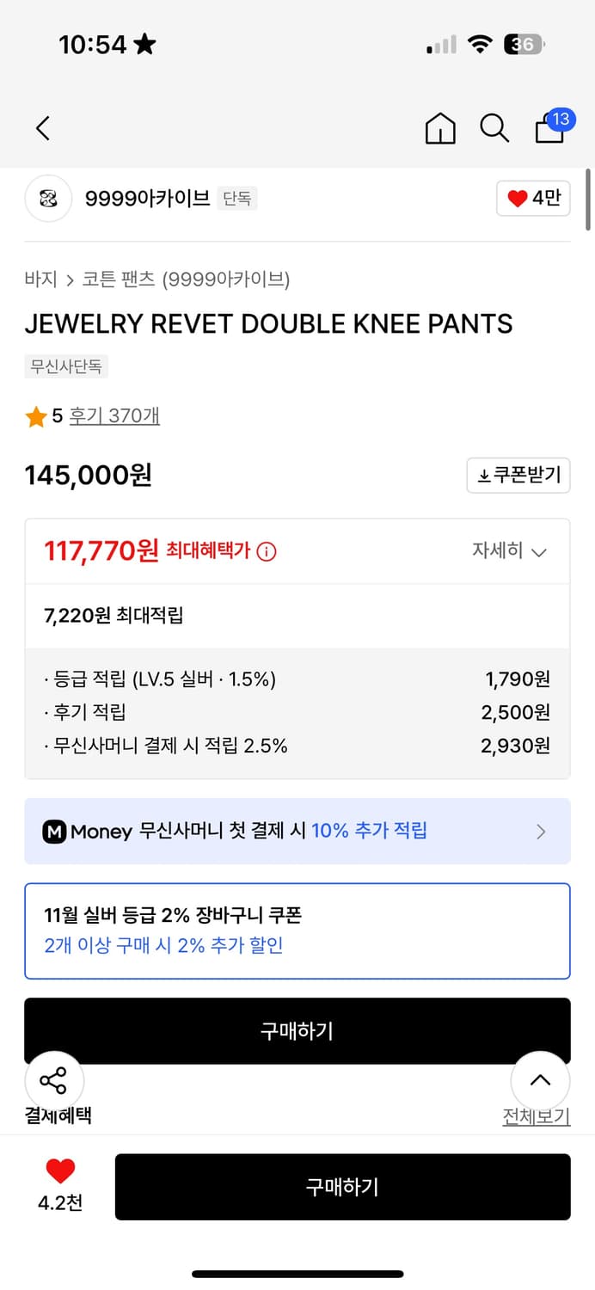
Task: Tap the 쿠폰받기 coupon download button
Action: click(518, 476)
